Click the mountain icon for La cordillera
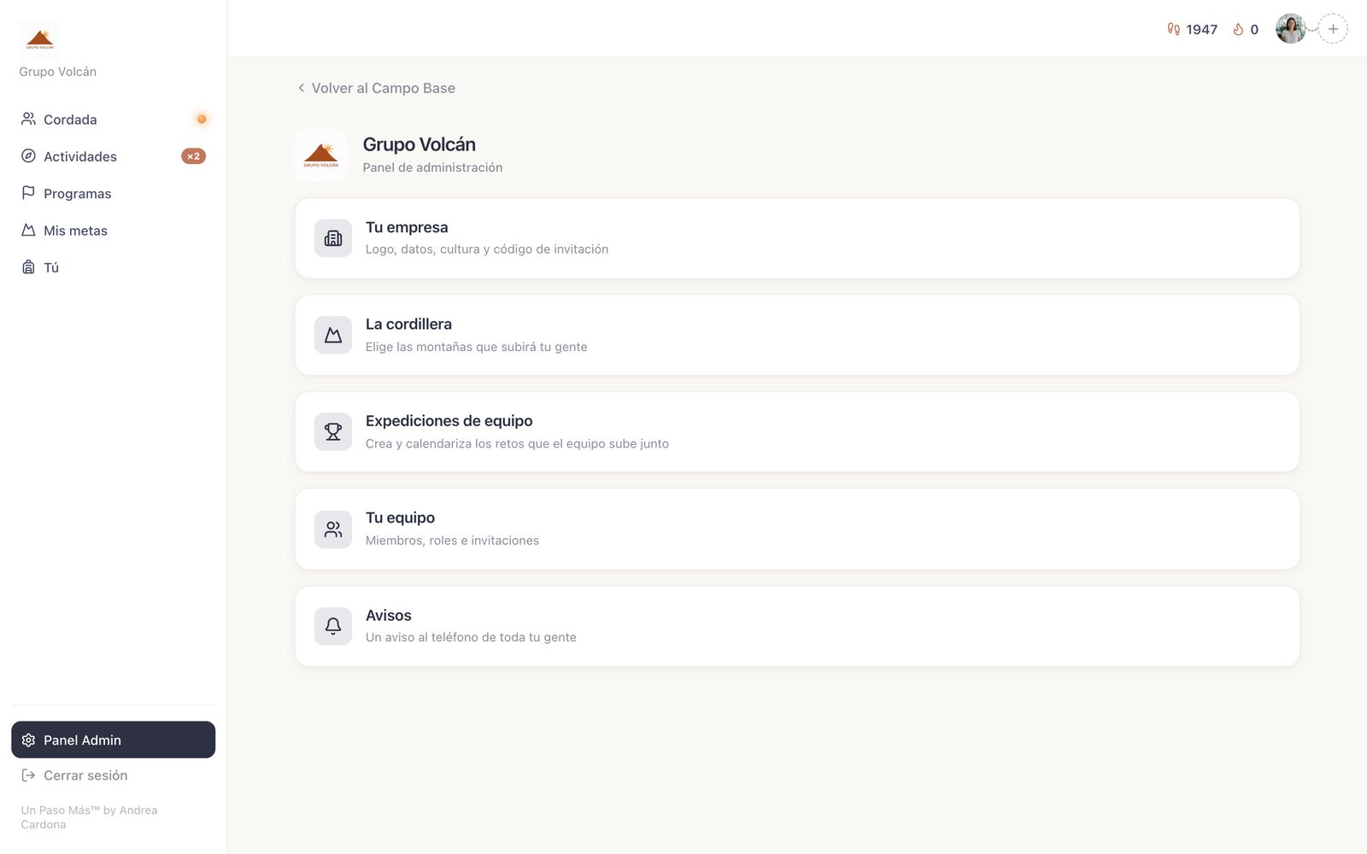 pyautogui.click(x=333, y=336)
